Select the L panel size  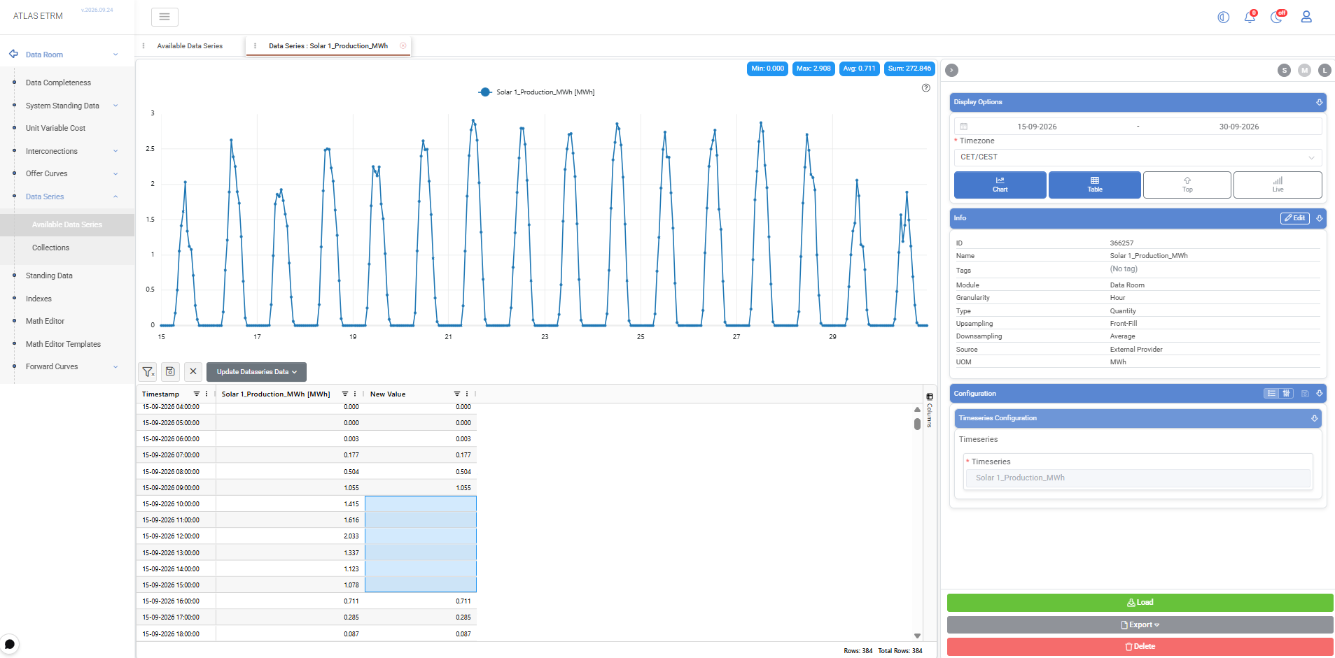[1324, 70]
